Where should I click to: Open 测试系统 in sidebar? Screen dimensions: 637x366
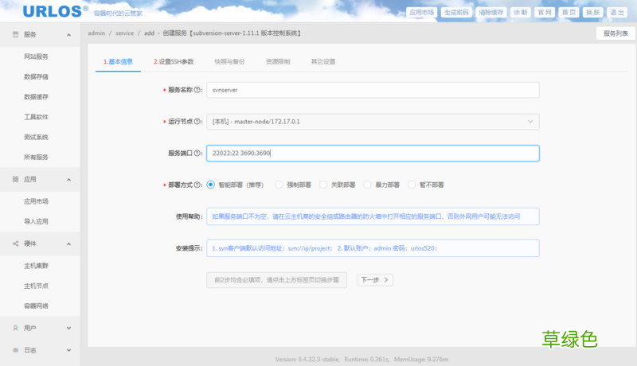(x=36, y=137)
